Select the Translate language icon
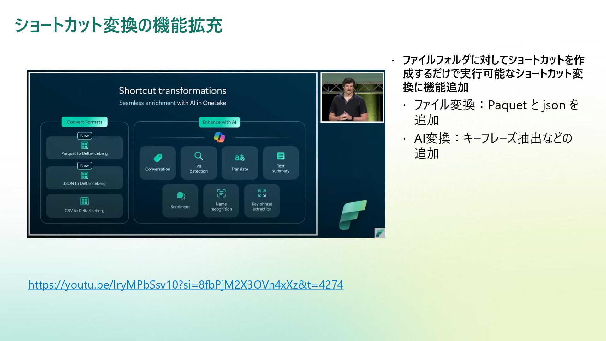Viewport: 606px width, 341px height. pos(240,158)
